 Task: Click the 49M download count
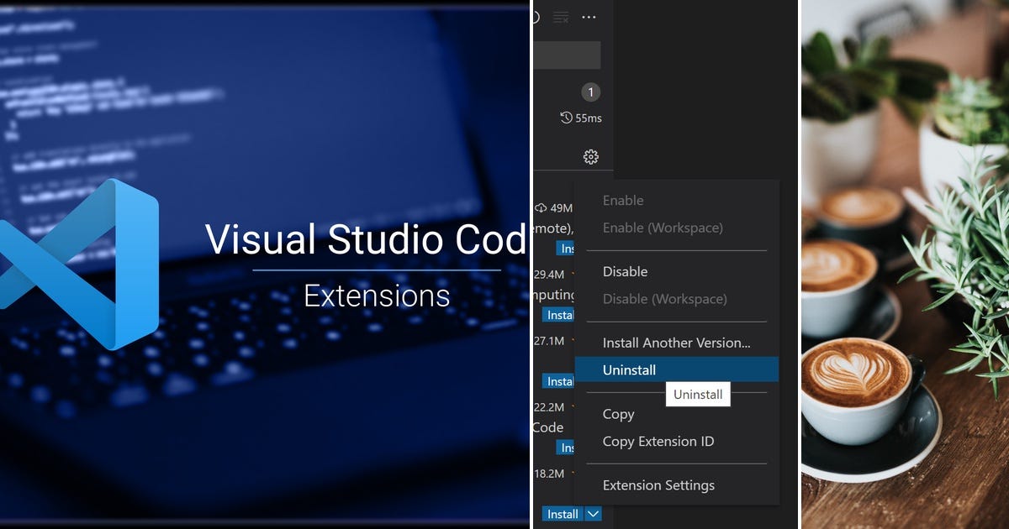click(562, 208)
